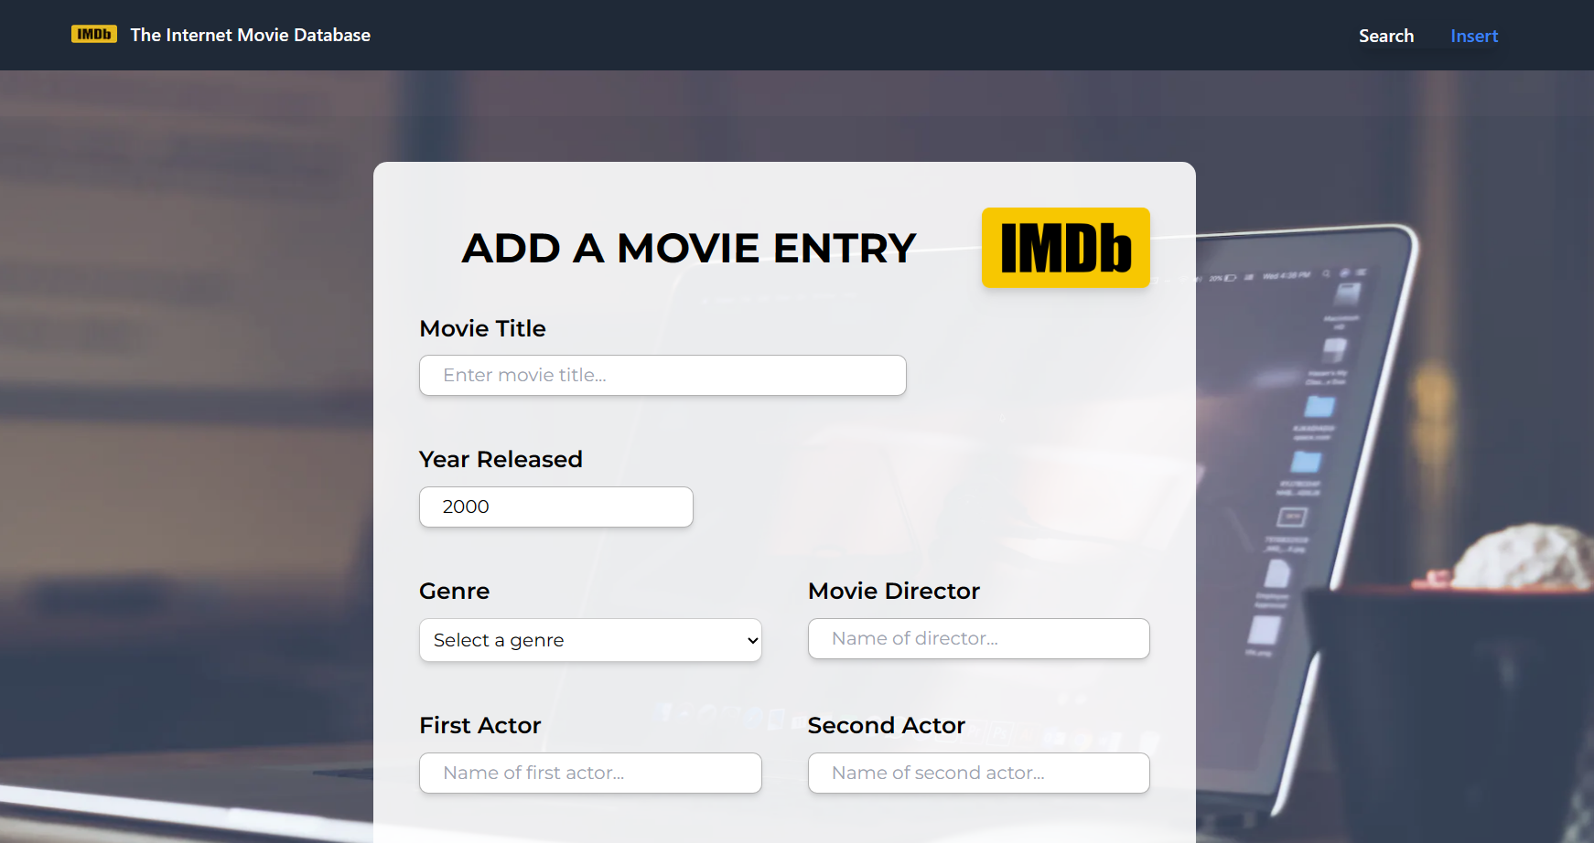Click into the "Name of director..." field
This screenshot has height=843, width=1594.
(978, 638)
